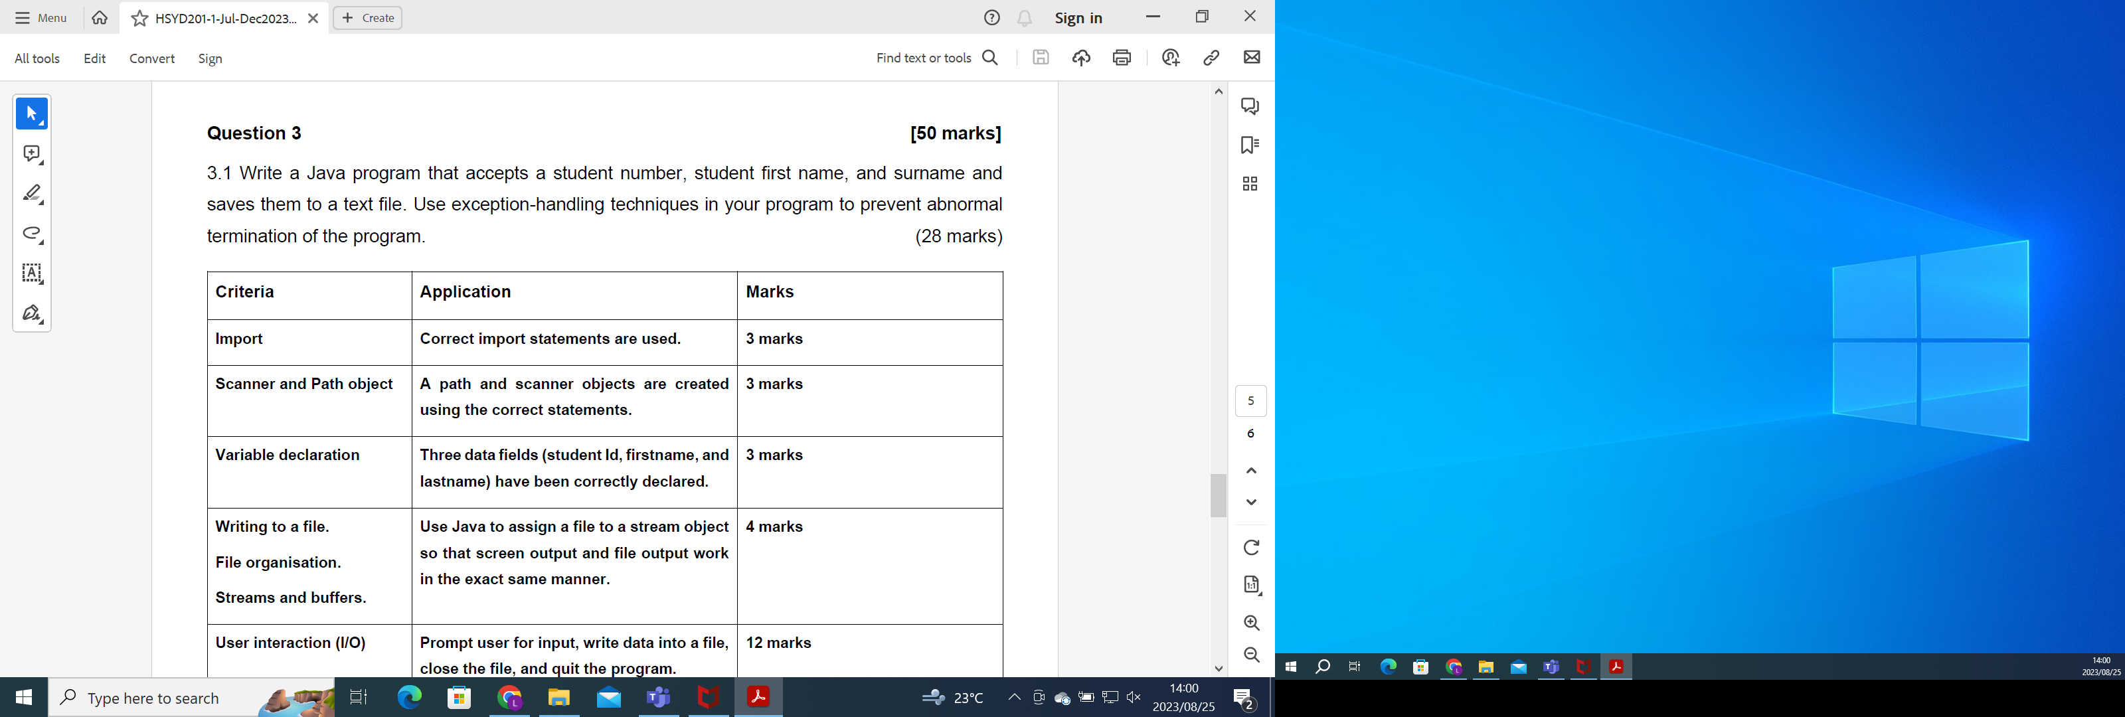
Task: Select the arrow selection tool
Action: (31, 114)
